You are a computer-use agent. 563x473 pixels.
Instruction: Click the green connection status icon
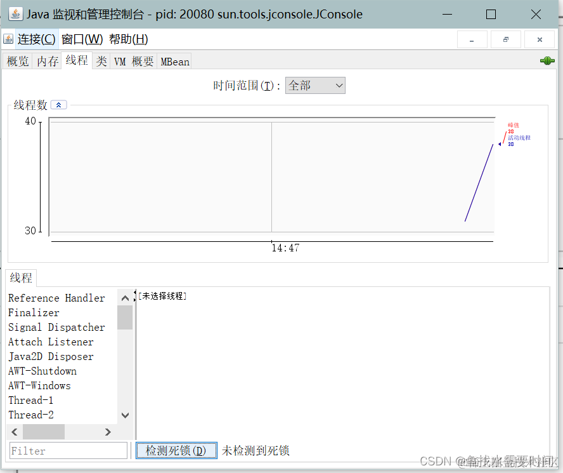coord(547,61)
